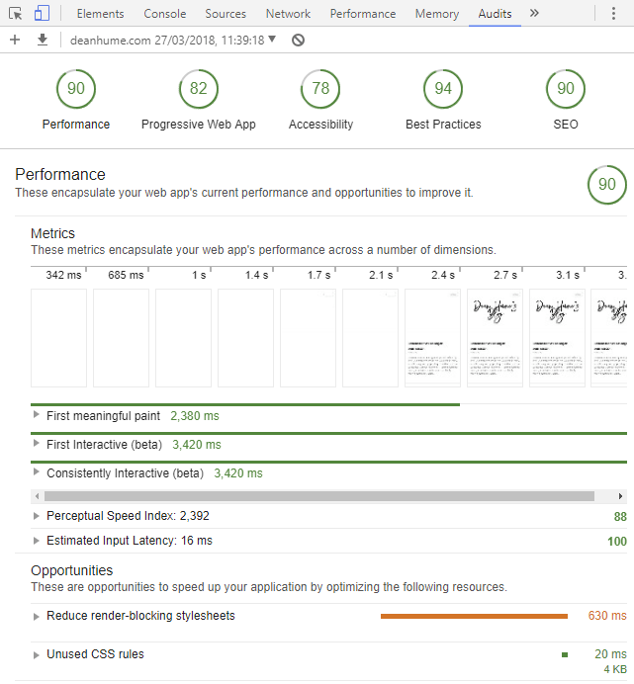634x684 pixels.
Task: Click the 4 KB unused CSS value
Action: click(615, 669)
